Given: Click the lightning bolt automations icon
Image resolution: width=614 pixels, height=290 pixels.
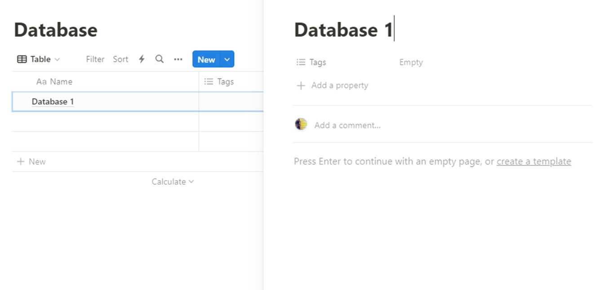Looking at the screenshot, I should (x=142, y=59).
